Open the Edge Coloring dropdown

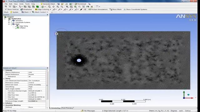click(43, 9)
